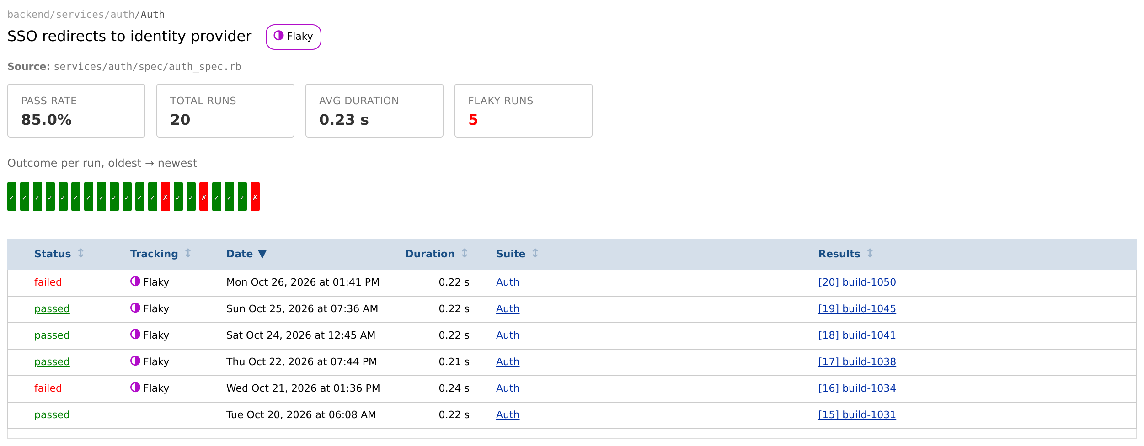Open the failed status link for build-1034
The height and width of the screenshot is (446, 1144).
point(48,388)
